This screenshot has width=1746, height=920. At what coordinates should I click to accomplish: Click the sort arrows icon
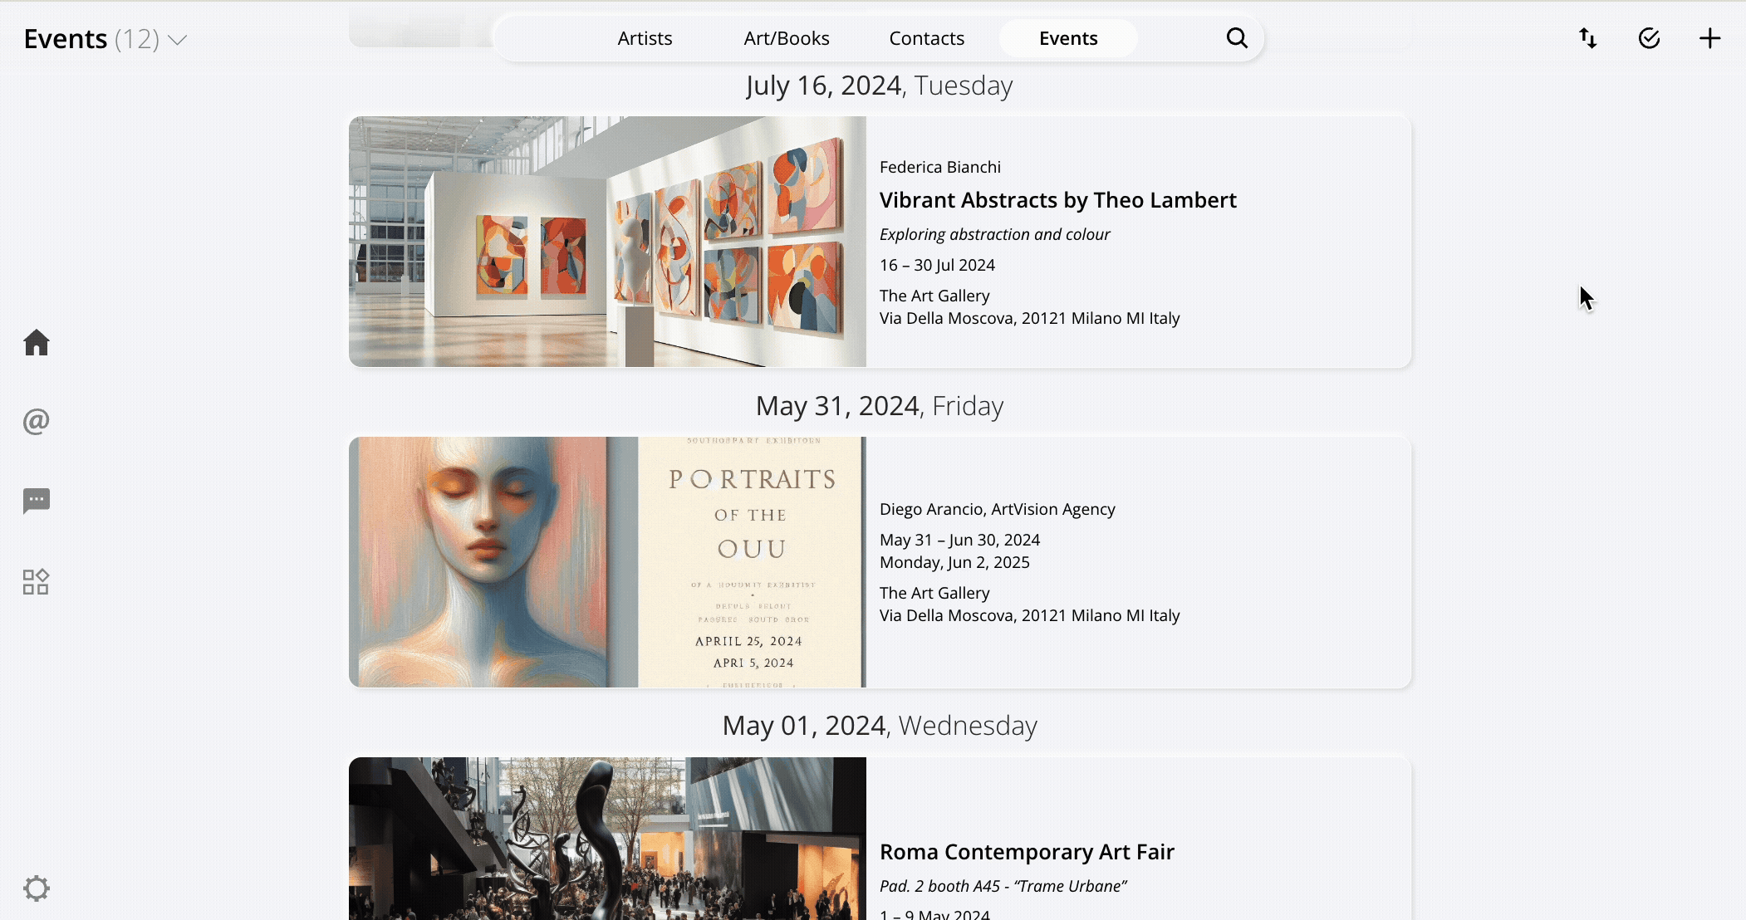(1587, 38)
